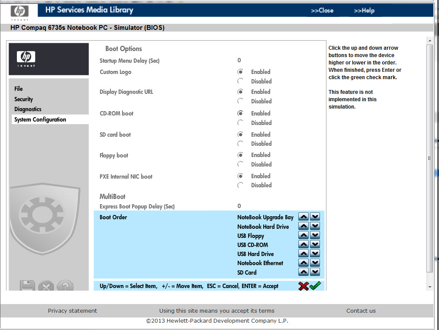Image resolution: width=439 pixels, height=330 pixels.
Task: Select USB Hard Drive entry
Action: 255,254
